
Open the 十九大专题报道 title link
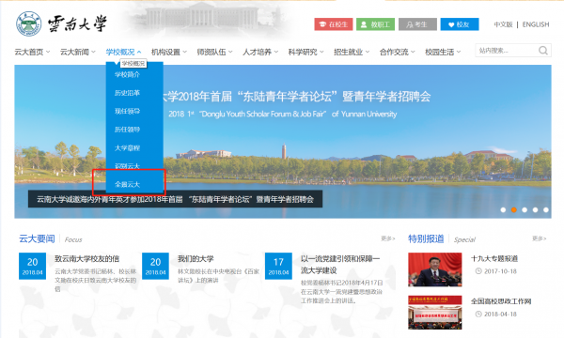(x=494, y=258)
